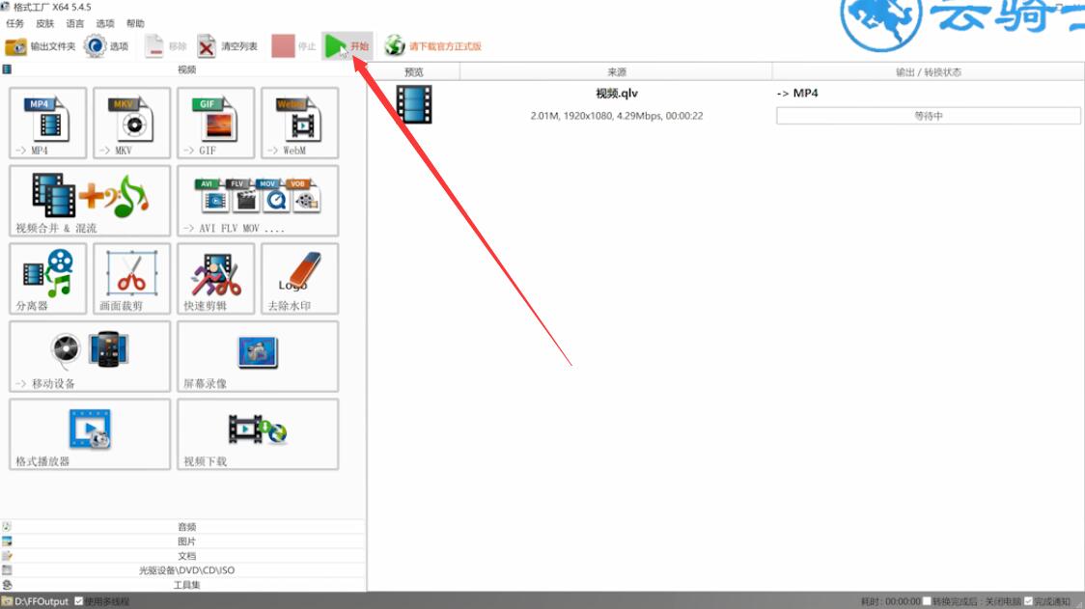Open the 移动设备 conversion tile
This screenshot has width=1085, height=609.
(x=90, y=356)
